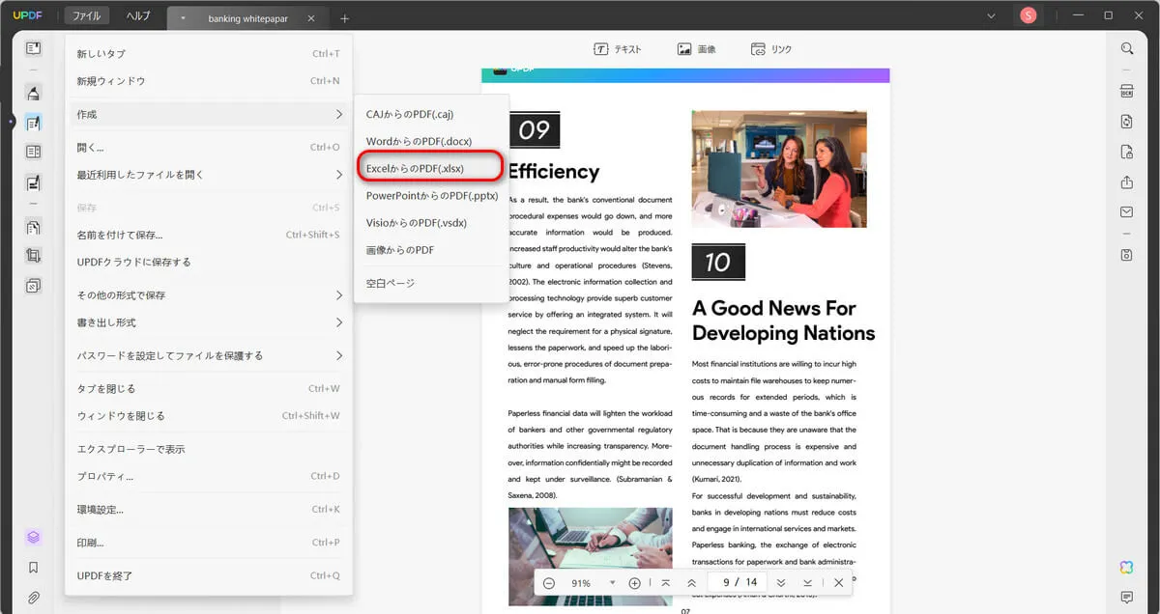This screenshot has width=1160, height=614.
Task: Open the organize pages tool in left sidebar
Action: (34, 227)
